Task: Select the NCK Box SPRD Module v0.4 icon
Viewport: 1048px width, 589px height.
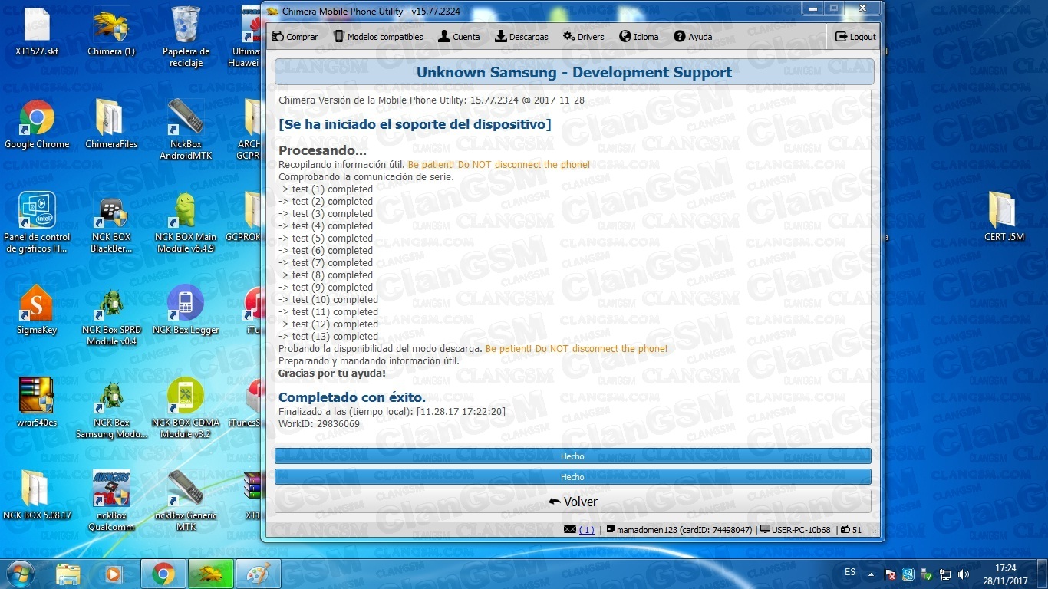Action: 111,317
